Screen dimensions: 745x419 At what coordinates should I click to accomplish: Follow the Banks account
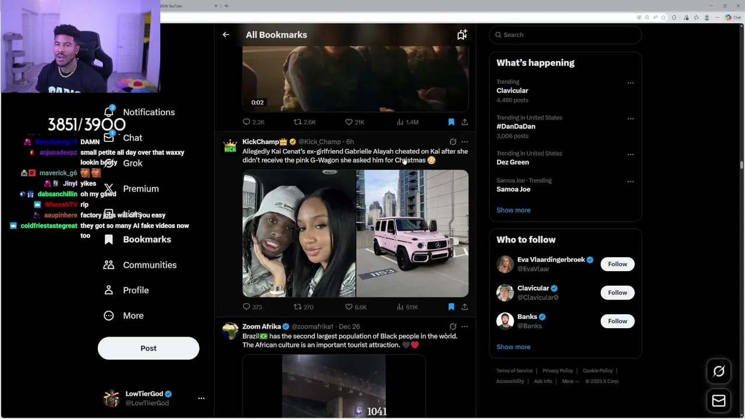pyautogui.click(x=618, y=321)
